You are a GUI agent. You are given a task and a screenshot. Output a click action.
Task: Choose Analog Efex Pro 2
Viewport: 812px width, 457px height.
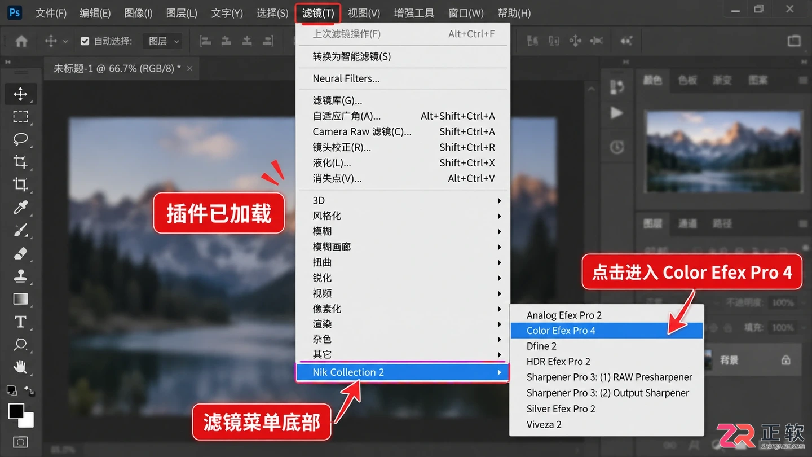coord(607,315)
